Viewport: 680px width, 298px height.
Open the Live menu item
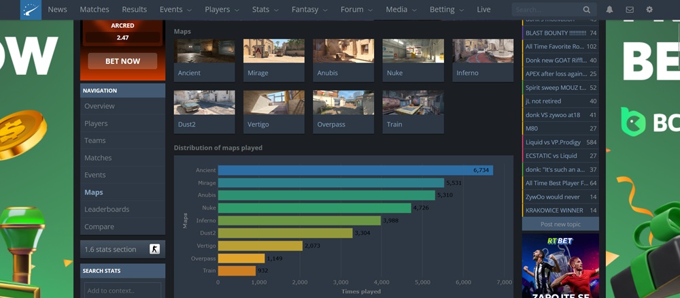coord(483,10)
